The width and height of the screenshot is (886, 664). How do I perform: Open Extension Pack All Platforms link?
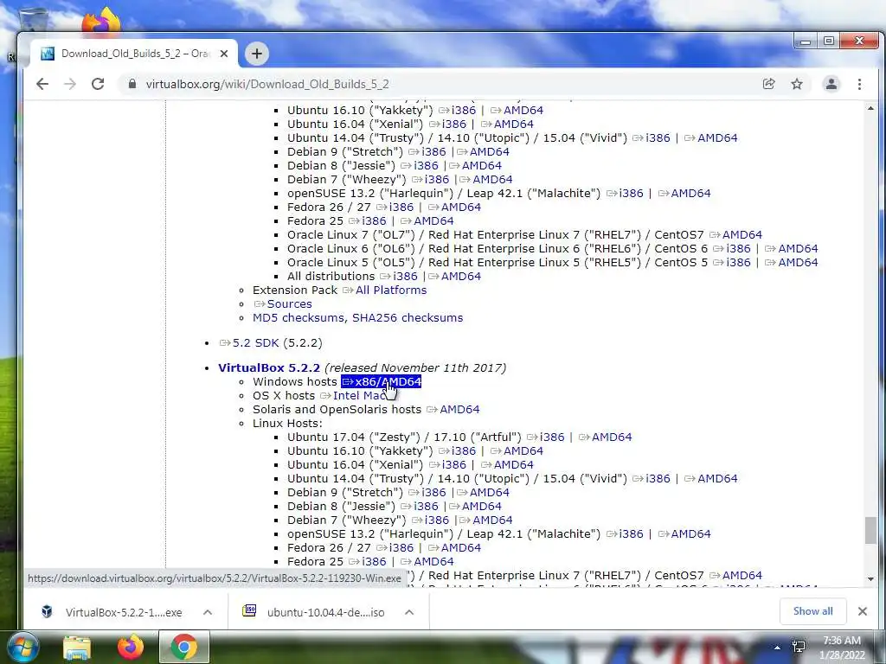[385, 290]
